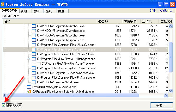Open the 模块 tab

(x=38, y=11)
